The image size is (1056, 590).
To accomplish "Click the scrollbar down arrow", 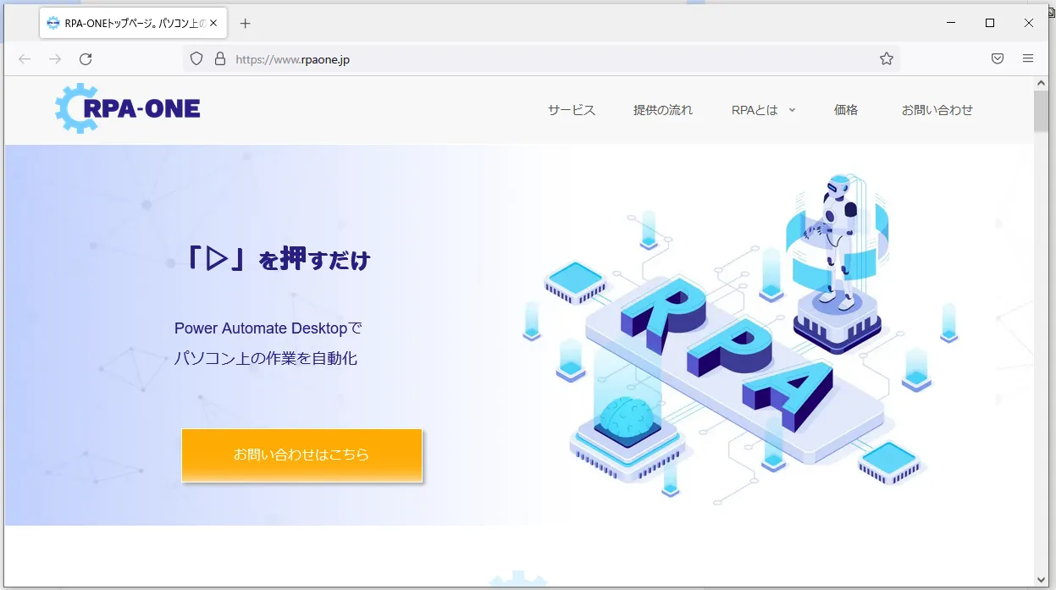I will tap(1042, 580).
